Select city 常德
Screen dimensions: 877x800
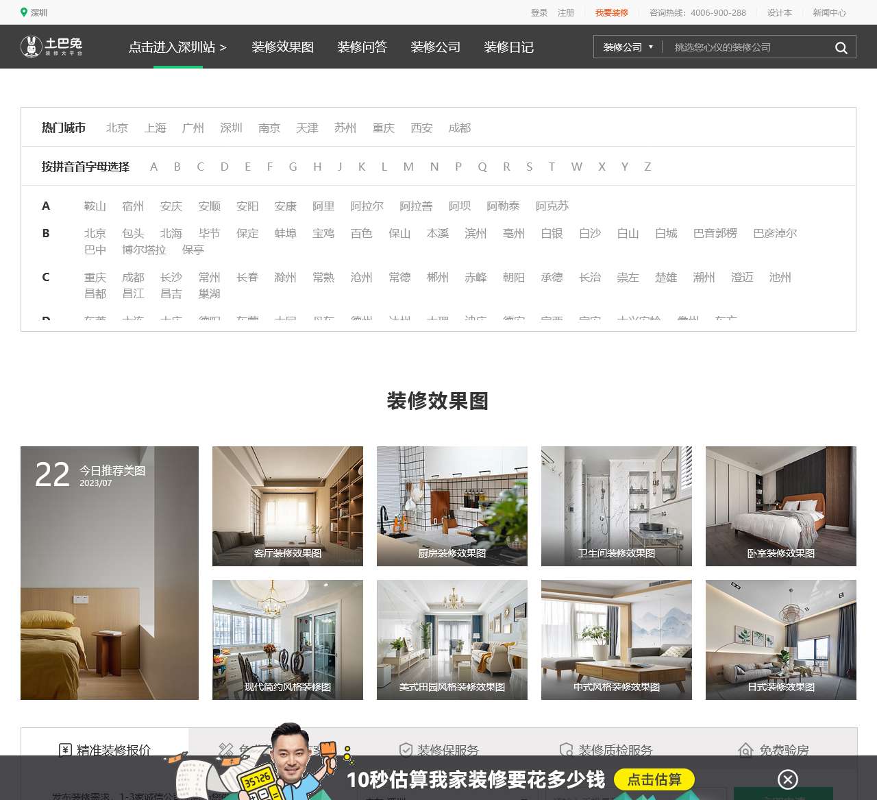tap(399, 277)
